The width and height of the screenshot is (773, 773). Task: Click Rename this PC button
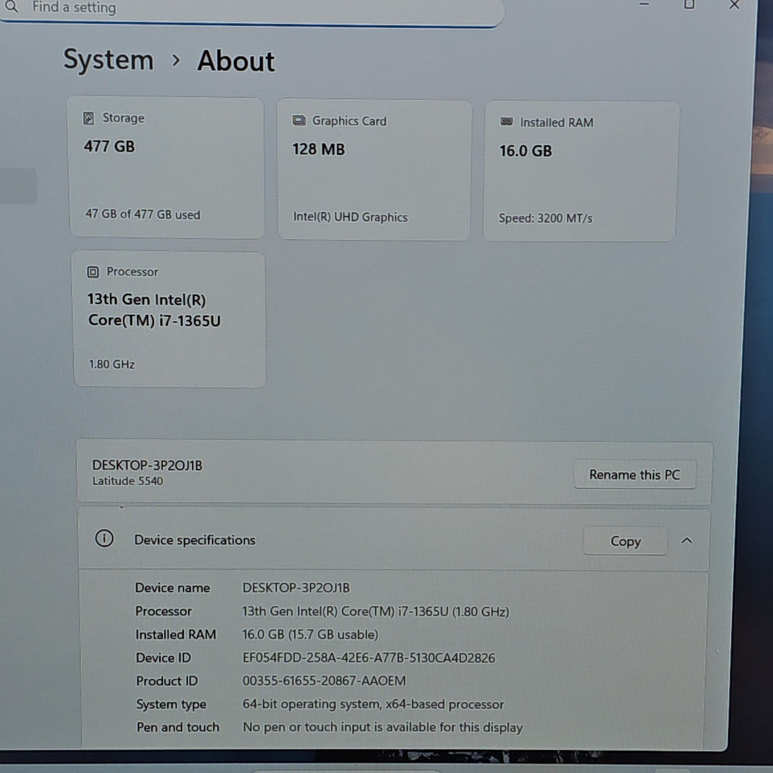[635, 475]
